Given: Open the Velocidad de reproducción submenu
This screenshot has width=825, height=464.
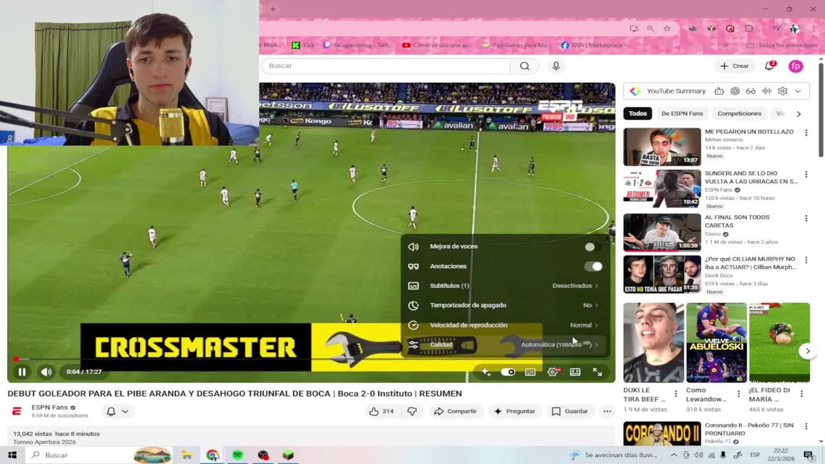Looking at the screenshot, I should [503, 325].
